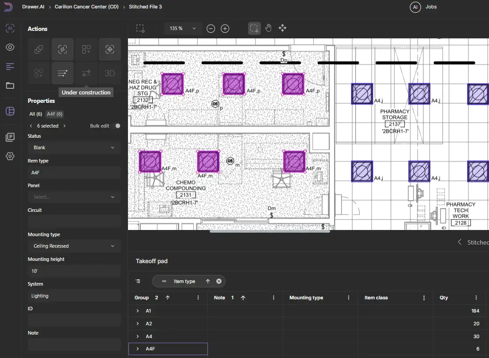Open Qty column options menu

(476, 298)
